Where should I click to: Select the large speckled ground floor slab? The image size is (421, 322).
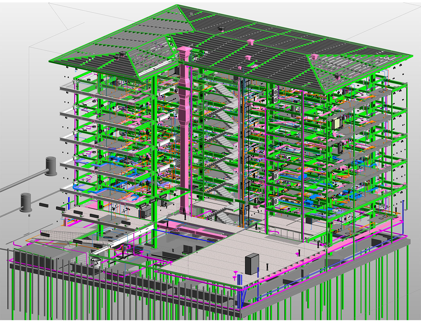point(237,253)
